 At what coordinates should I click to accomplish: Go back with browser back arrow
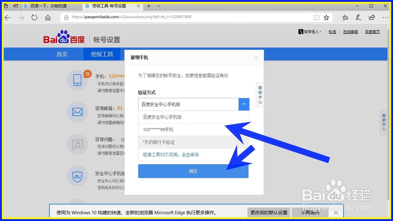coord(8,18)
